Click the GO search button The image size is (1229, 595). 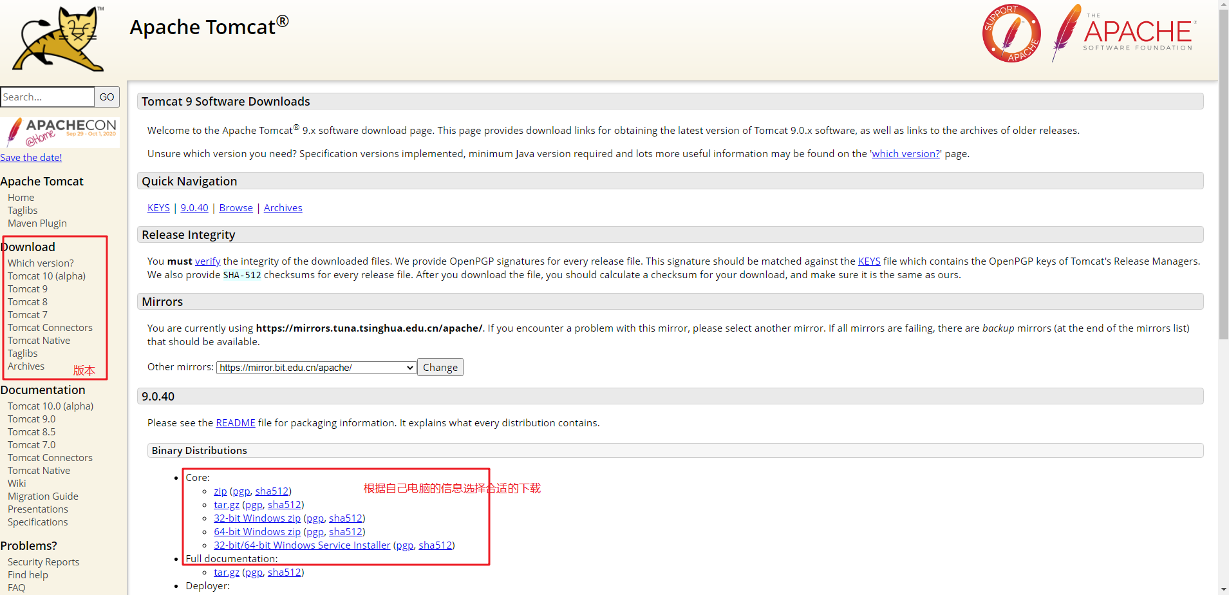107,97
